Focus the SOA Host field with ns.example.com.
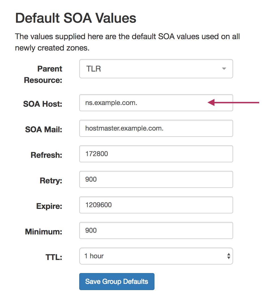 [156, 103]
